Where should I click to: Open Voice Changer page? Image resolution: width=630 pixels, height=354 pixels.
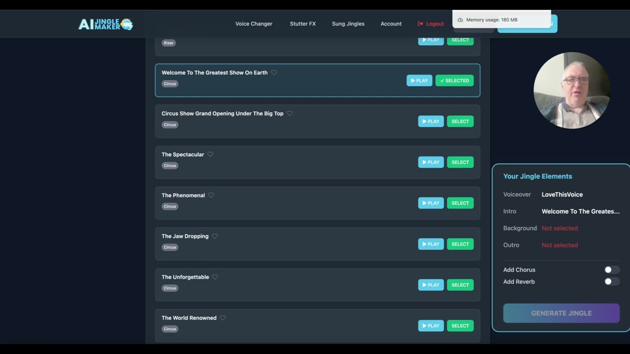[253, 24]
